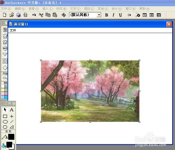Open the 其他 (Xtras) menu
Viewport: 175px width, 150px height.
tap(103, 9)
